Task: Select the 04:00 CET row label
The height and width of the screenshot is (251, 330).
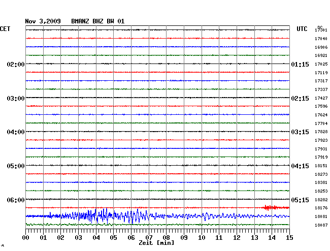Action: 16,132
